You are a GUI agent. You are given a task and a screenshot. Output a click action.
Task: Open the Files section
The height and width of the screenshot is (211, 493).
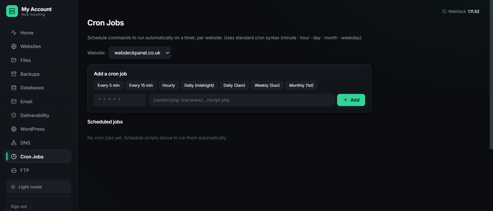(39, 60)
